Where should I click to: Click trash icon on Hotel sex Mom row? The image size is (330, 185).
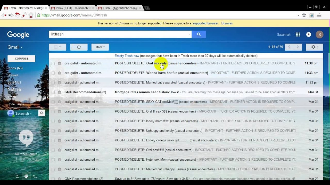point(60,160)
